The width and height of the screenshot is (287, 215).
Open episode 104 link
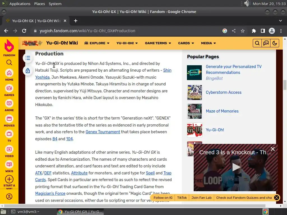[x=70, y=139]
